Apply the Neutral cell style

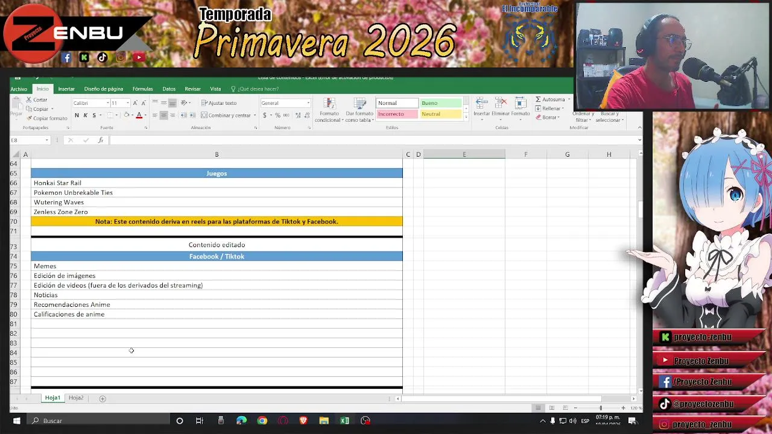[440, 114]
